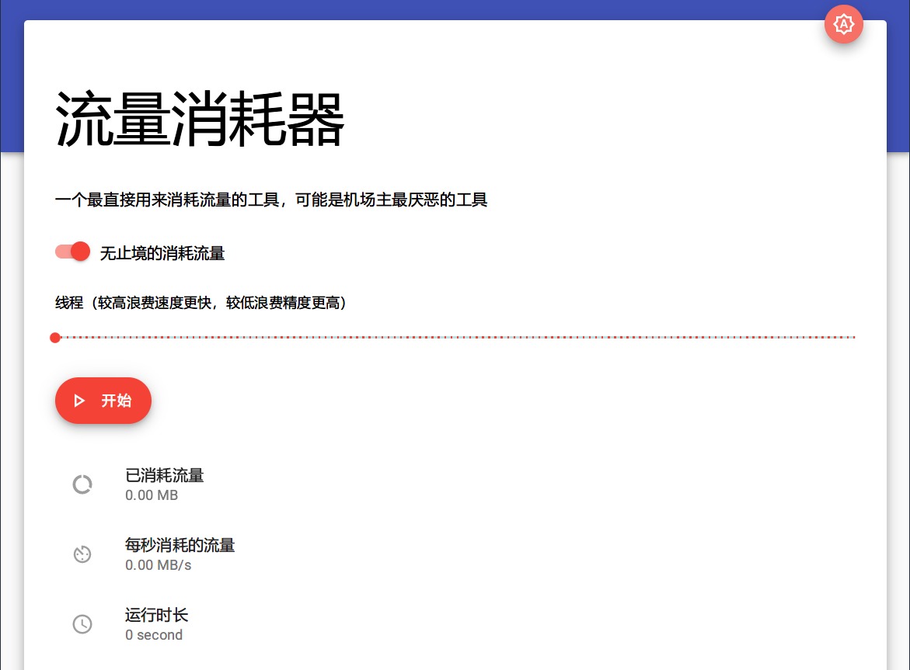The height and width of the screenshot is (670, 910).
Task: Click the thread count slider handle
Action: [x=55, y=337]
